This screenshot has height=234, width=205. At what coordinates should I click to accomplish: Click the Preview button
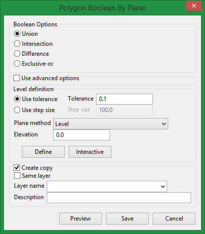point(81,219)
